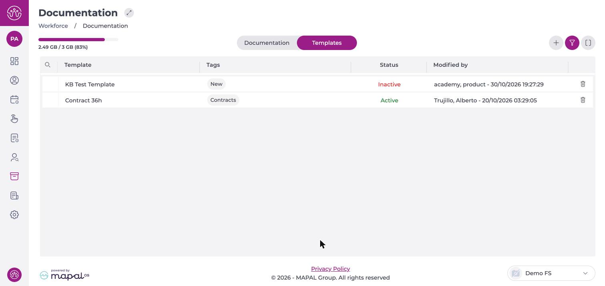Click the Trujillo, Alberto modified entry
The width and height of the screenshot is (605, 286).
click(x=485, y=100)
